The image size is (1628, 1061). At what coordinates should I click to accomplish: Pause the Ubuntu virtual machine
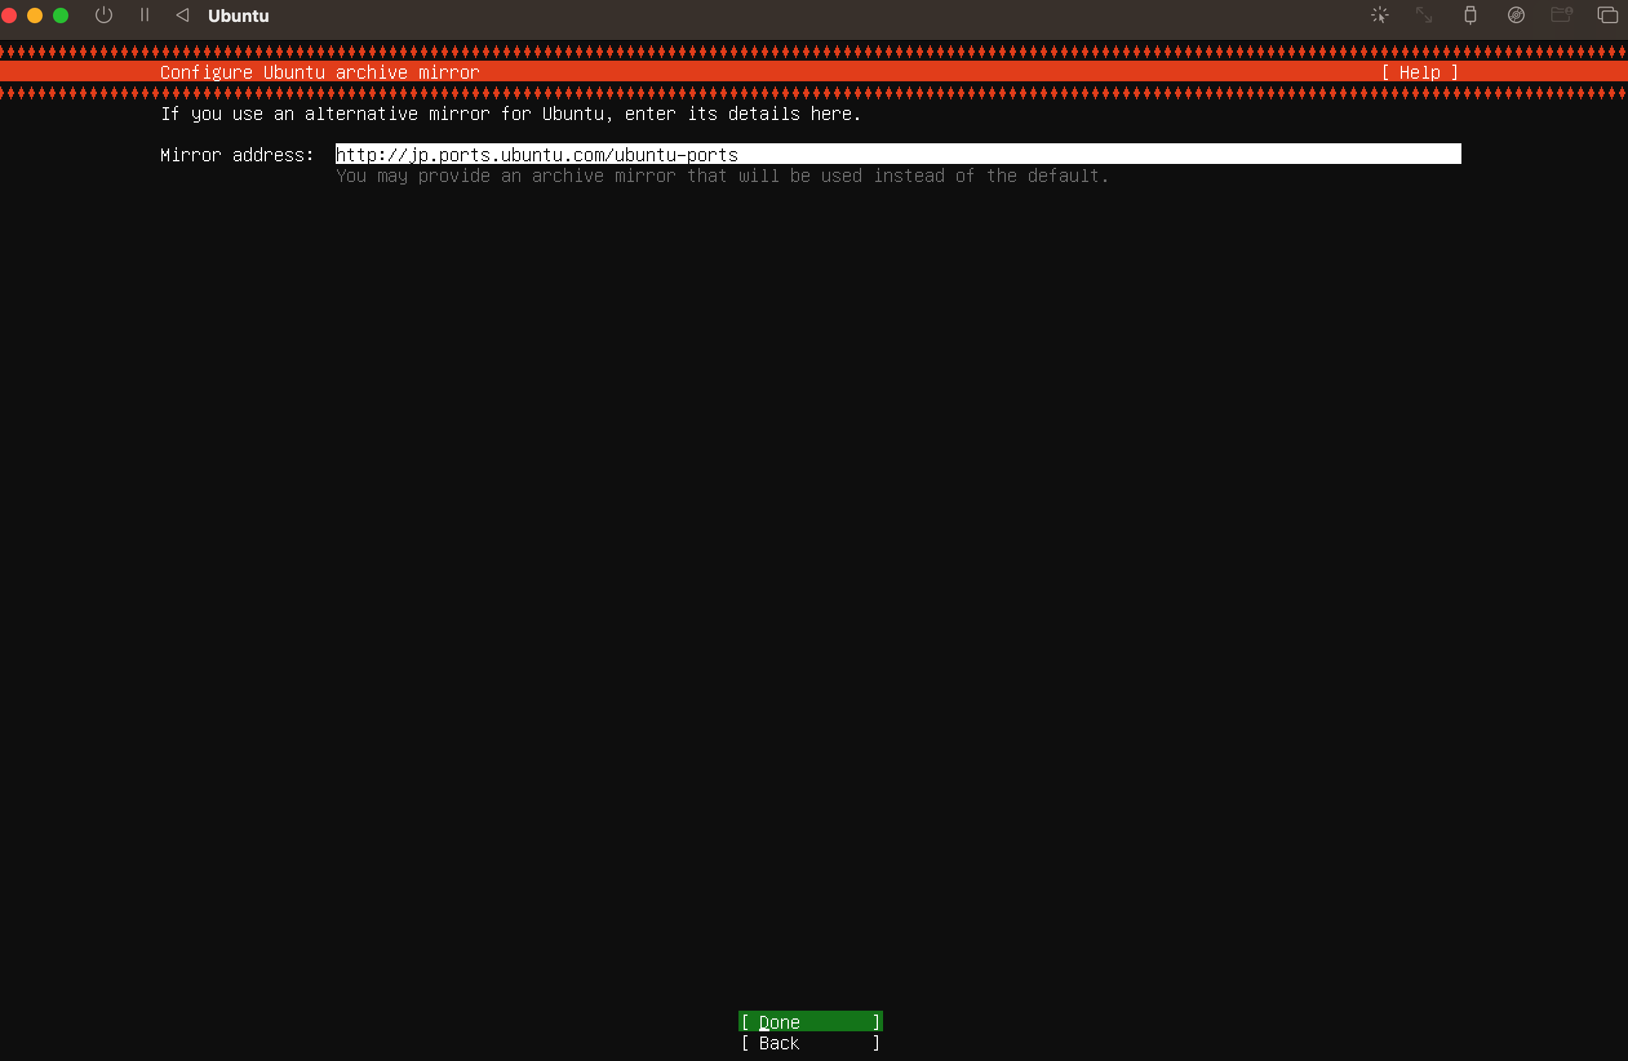coord(145,15)
